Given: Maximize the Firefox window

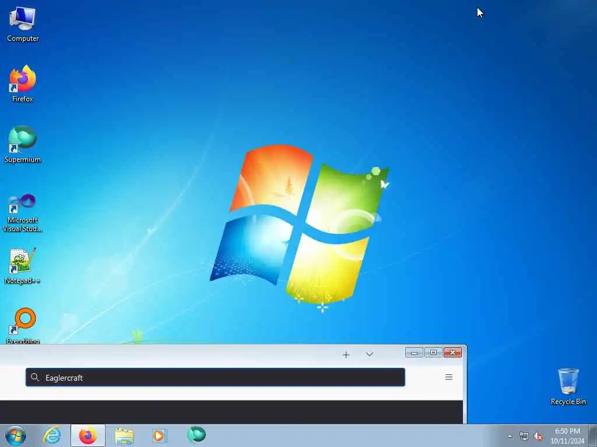Looking at the screenshot, I should tap(433, 353).
